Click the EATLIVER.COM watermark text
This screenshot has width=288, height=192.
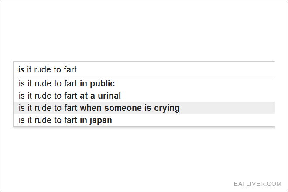click(x=257, y=184)
